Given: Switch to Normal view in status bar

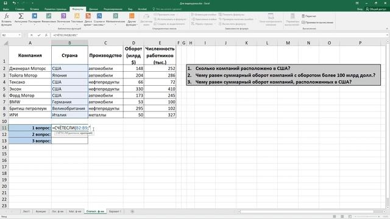Looking at the screenshot, I should pos(335,217).
